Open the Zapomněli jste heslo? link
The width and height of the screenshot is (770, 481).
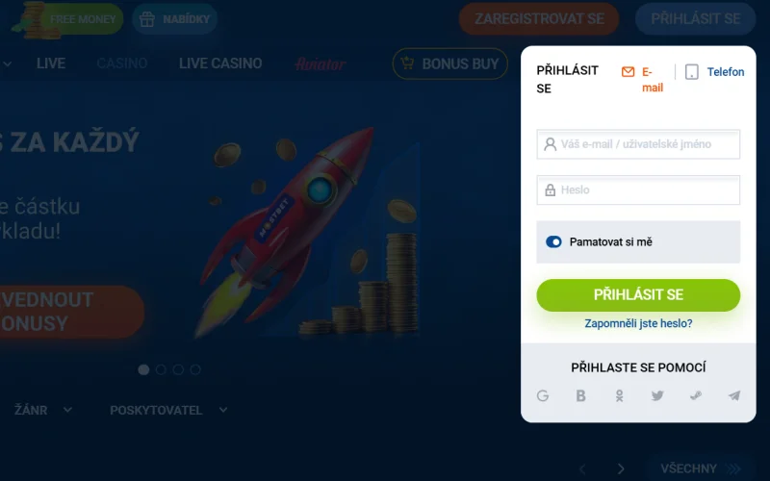(x=638, y=323)
